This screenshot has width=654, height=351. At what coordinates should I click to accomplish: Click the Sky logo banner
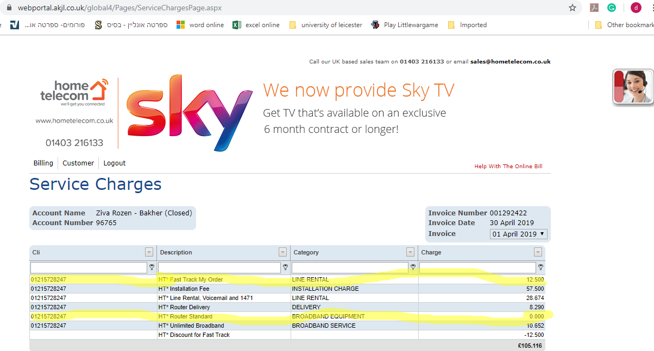(190, 113)
